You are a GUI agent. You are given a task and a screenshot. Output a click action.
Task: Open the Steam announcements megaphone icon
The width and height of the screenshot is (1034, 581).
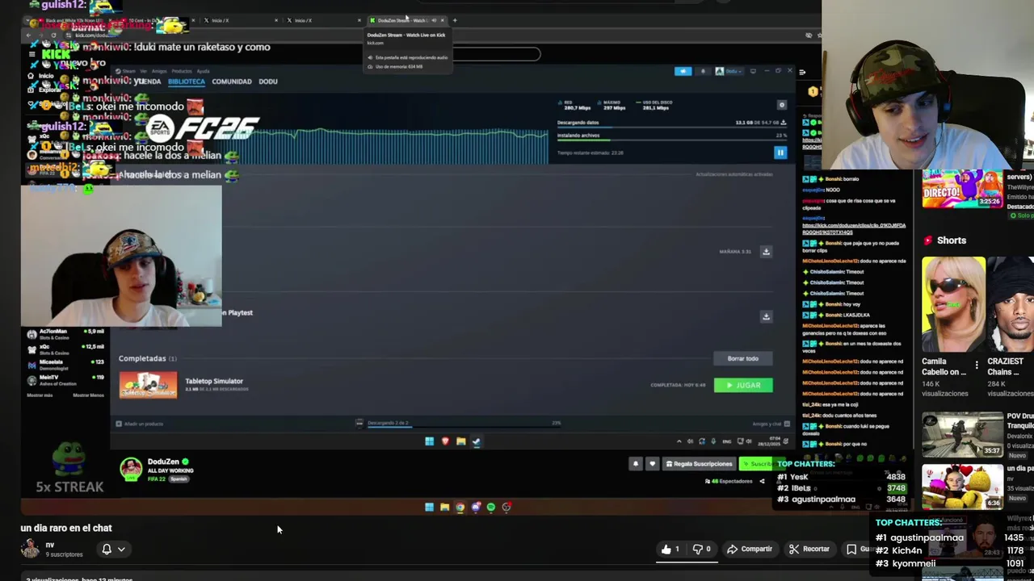[683, 71]
